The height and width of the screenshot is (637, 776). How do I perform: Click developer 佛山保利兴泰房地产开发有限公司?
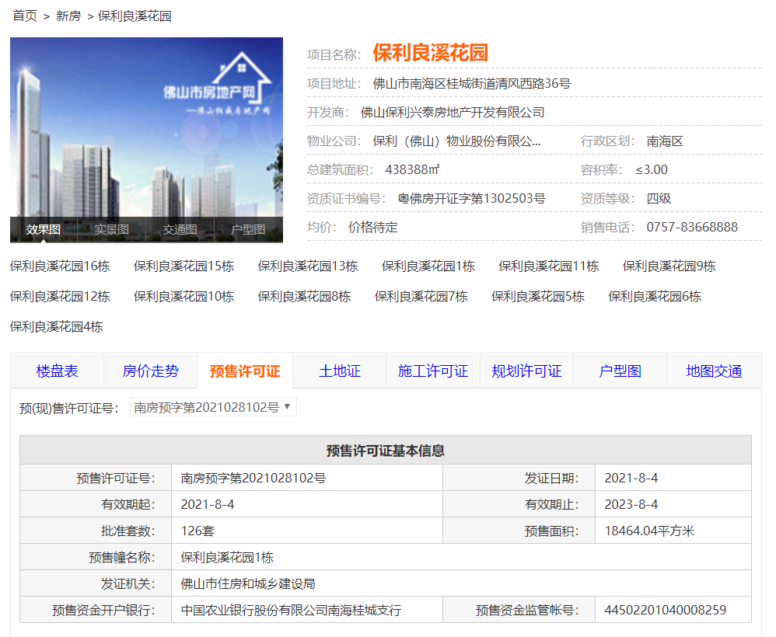(x=453, y=113)
